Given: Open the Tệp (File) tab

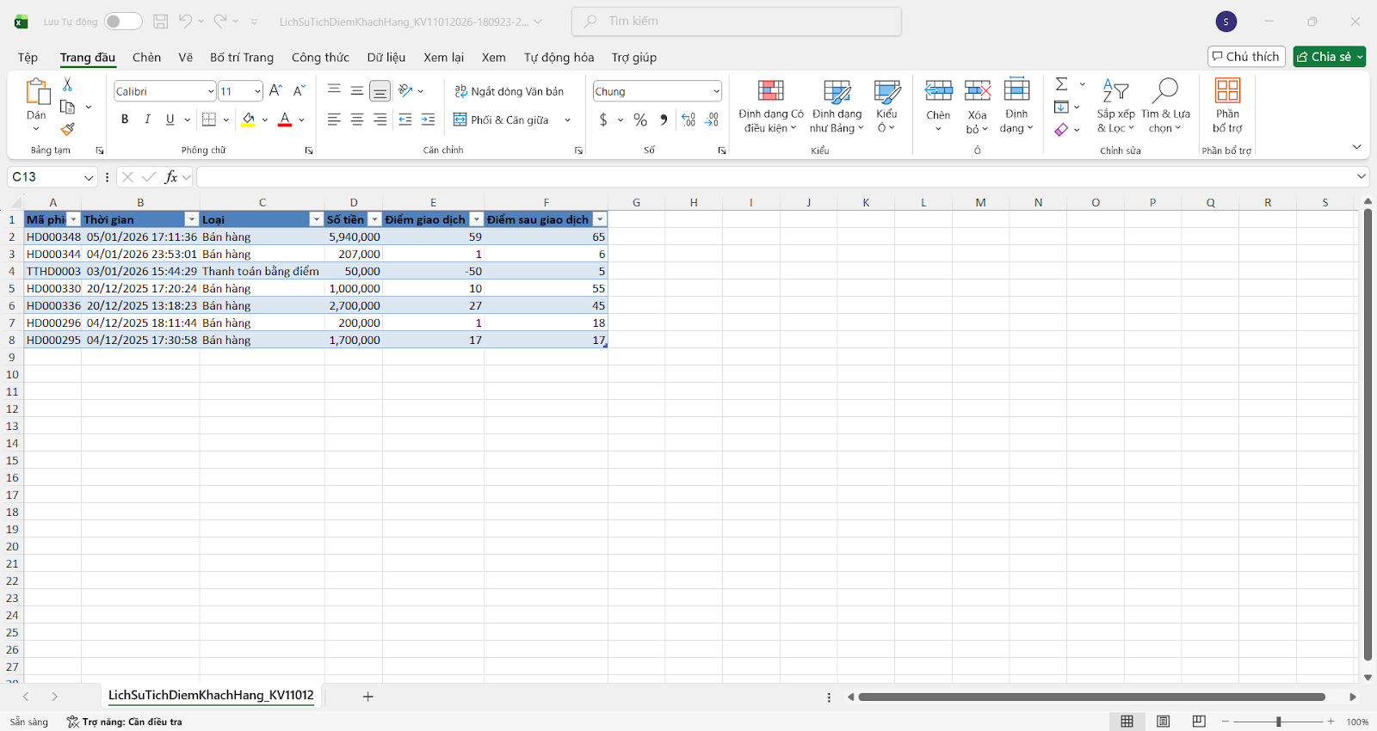Looking at the screenshot, I should 28,58.
